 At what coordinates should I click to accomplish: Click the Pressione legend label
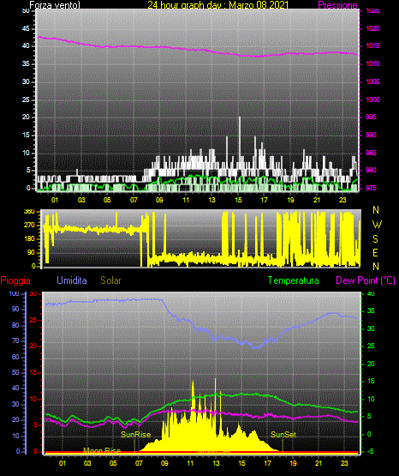point(337,5)
